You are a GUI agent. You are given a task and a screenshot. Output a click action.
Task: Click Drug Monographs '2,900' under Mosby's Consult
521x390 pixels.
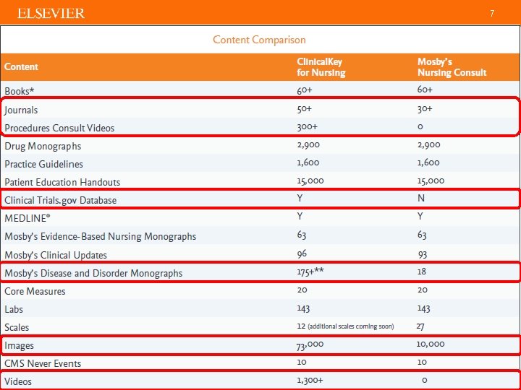(x=429, y=145)
